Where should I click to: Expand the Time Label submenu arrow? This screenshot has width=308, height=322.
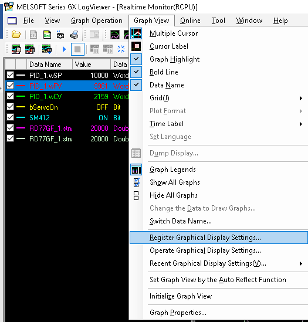tap(301, 124)
